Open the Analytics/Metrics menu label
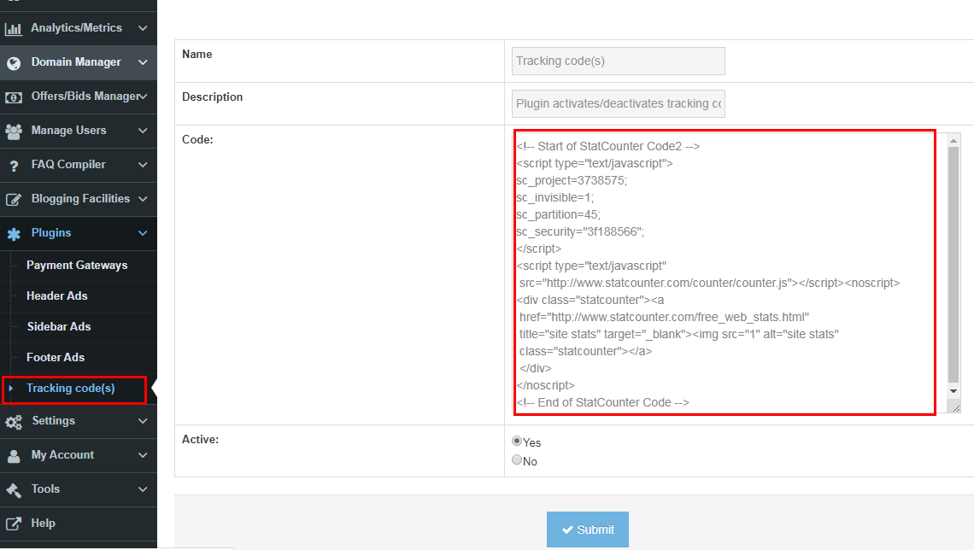 click(76, 28)
